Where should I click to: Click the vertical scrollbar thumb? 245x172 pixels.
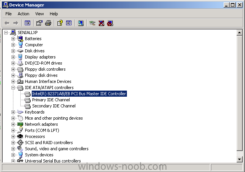[239, 93]
